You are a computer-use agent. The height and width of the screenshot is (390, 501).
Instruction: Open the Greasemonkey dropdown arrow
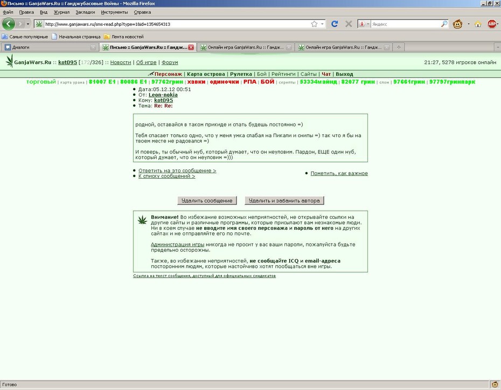(469, 24)
